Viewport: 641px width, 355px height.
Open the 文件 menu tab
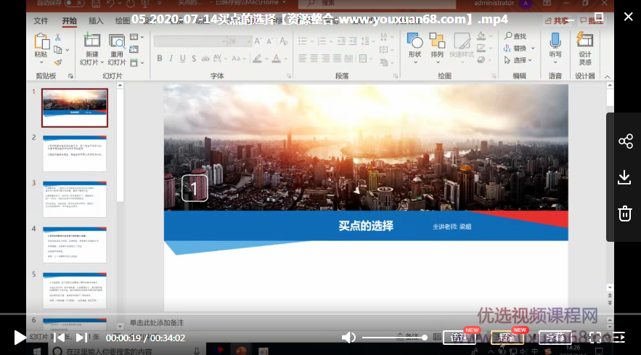pos(41,21)
